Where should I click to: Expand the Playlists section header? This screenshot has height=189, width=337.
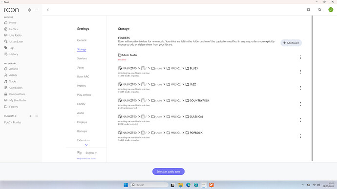[x=10, y=116]
